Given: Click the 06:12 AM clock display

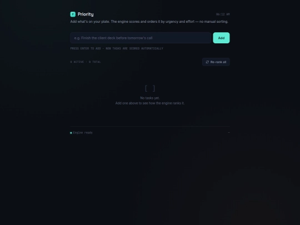Looking at the screenshot, I should point(223,14).
